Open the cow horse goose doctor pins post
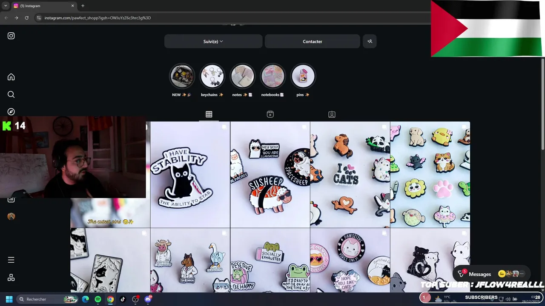The height and width of the screenshot is (306, 545). pos(190,260)
